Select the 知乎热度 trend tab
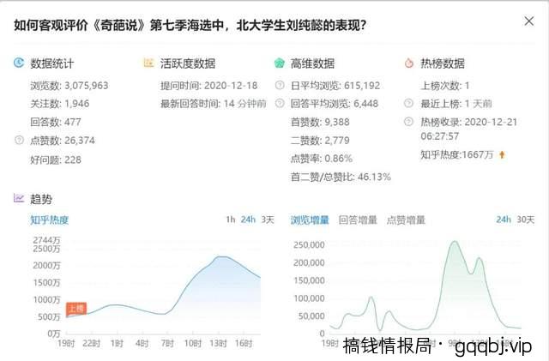The image size is (549, 361). click(x=50, y=220)
